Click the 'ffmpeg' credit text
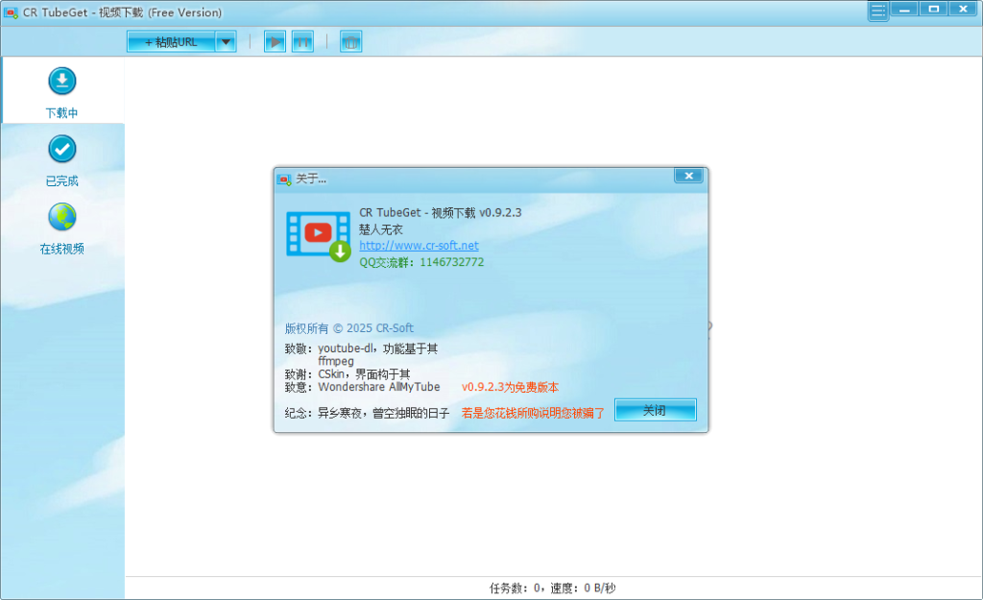Screen dimensions: 983x600 point(336,361)
